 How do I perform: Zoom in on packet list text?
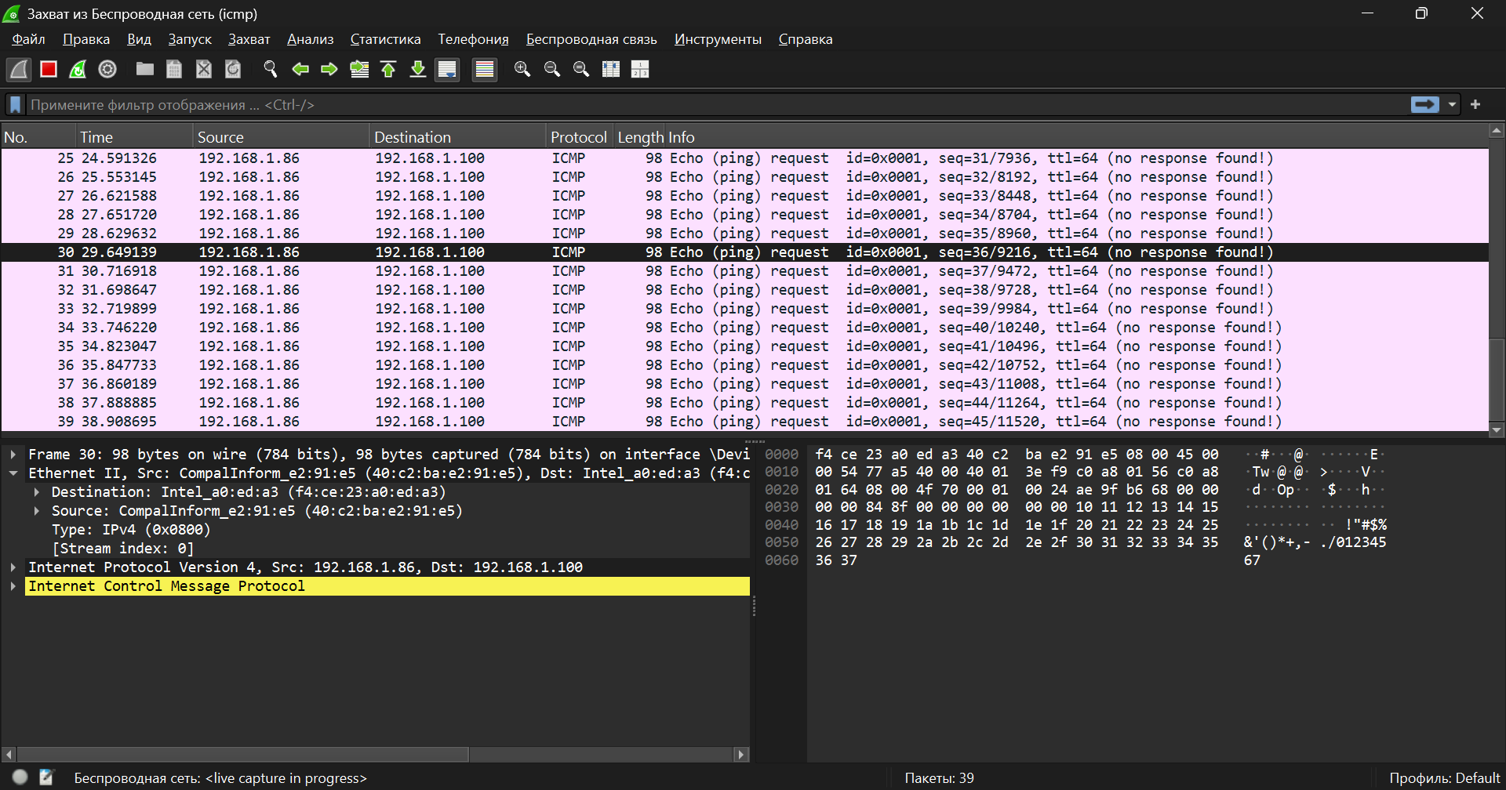click(522, 70)
